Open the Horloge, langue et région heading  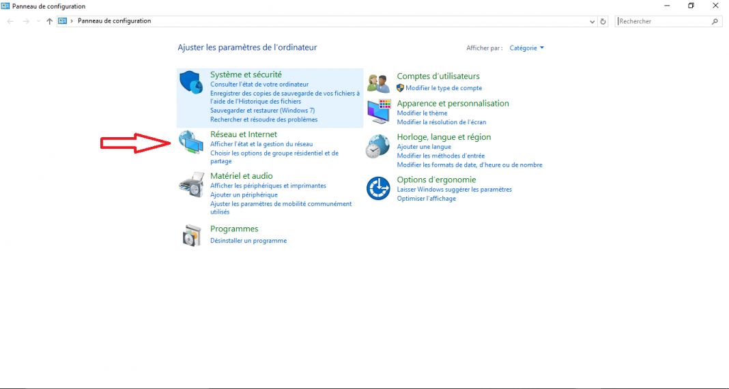(x=444, y=136)
